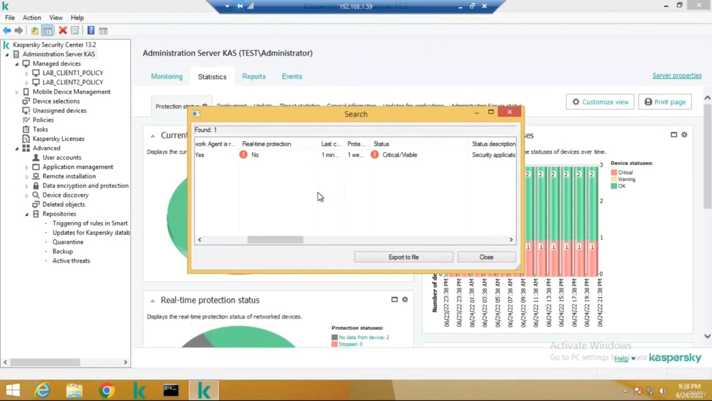Collapse the Advanced tree node
The width and height of the screenshot is (712, 401).
click(17, 148)
